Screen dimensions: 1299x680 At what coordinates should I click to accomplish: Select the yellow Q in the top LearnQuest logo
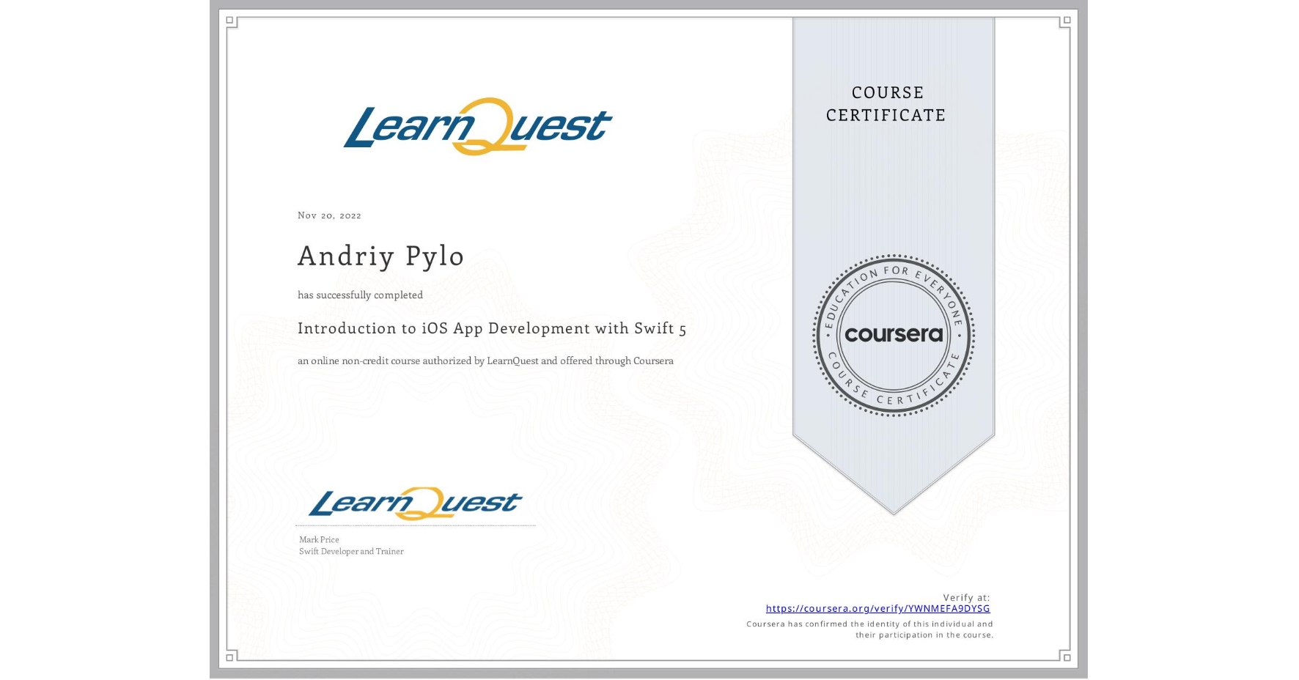(x=488, y=127)
